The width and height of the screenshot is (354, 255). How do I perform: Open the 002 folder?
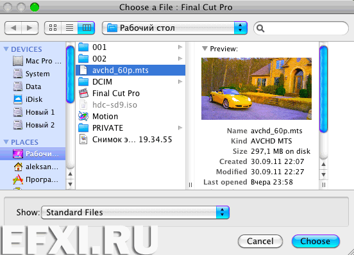pos(130,58)
